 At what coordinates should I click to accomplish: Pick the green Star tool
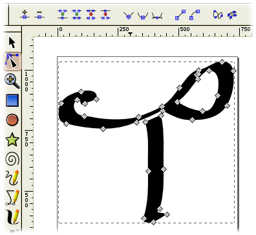[x=12, y=139]
